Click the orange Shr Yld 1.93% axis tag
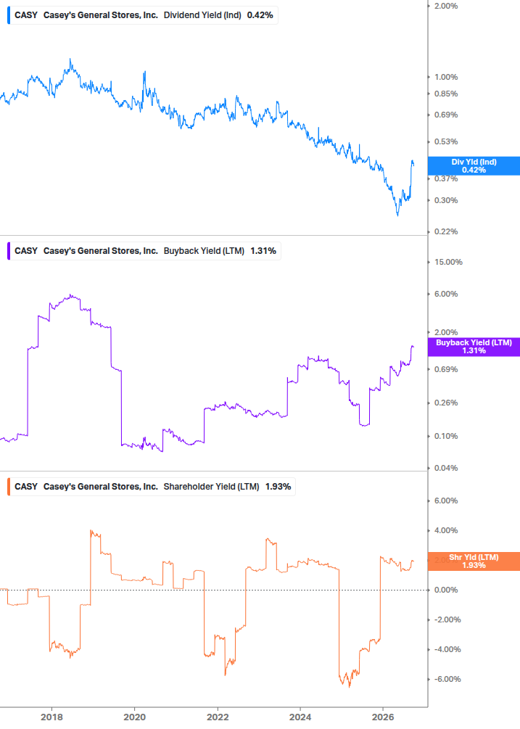The width and height of the screenshot is (520, 729). [474, 561]
